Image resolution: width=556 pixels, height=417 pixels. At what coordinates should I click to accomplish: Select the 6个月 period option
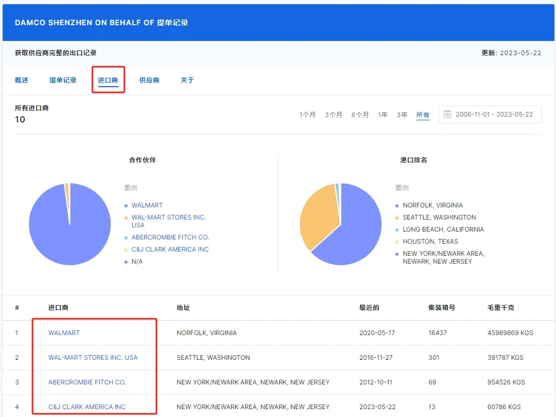[360, 114]
